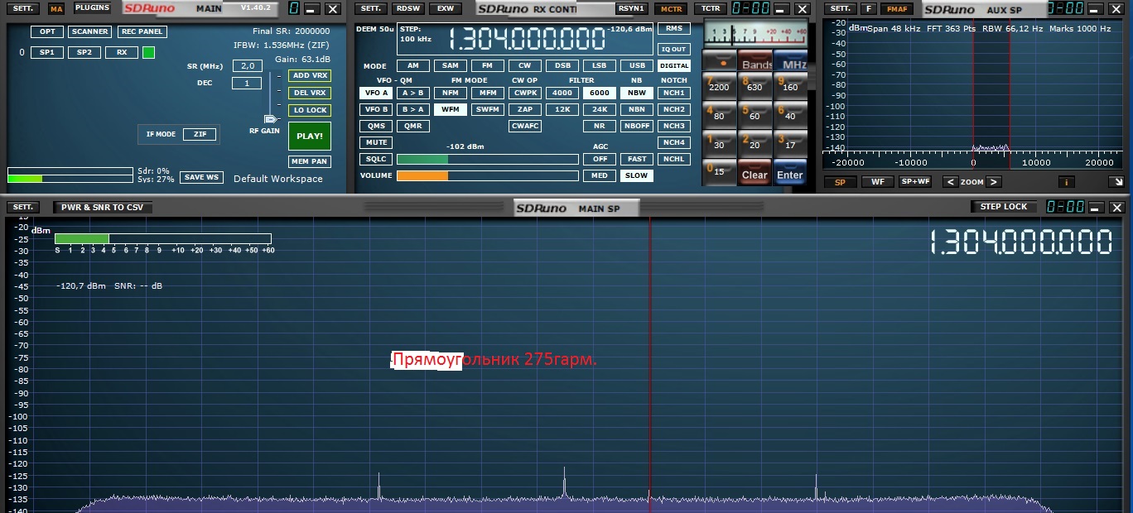This screenshot has width=1133, height=513.
Task: Switch AUX SP to WF view
Action: coord(877,182)
